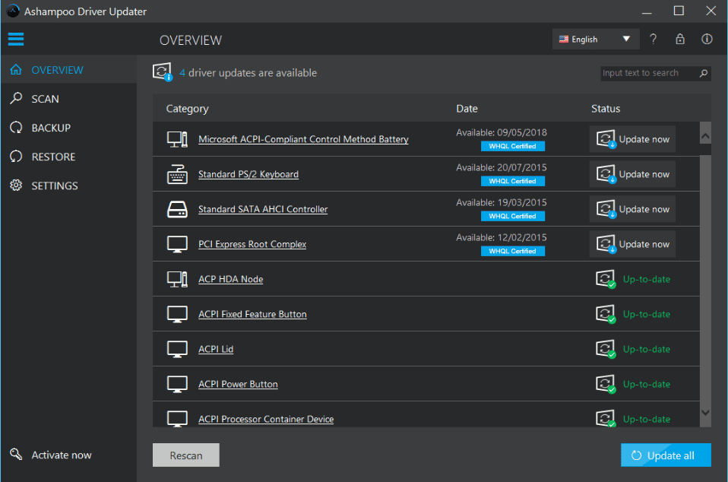This screenshot has height=482, width=728.
Task: Click the Restore circular arrow icon in sidebar
Action: (16, 156)
